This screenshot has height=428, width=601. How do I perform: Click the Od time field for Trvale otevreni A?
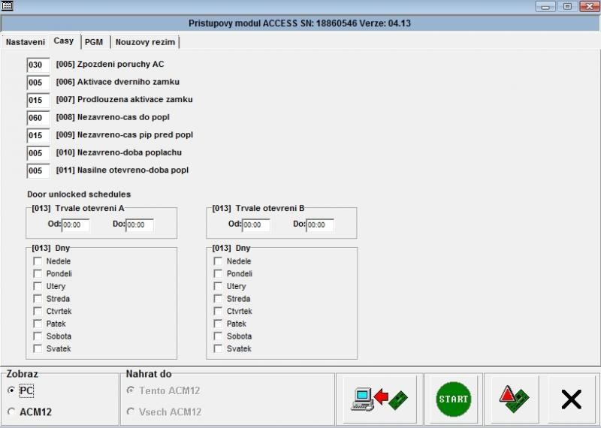pos(75,225)
